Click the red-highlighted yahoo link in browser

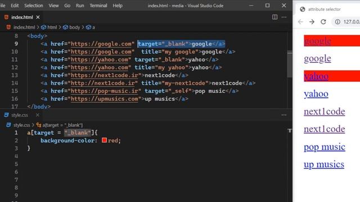(x=316, y=76)
